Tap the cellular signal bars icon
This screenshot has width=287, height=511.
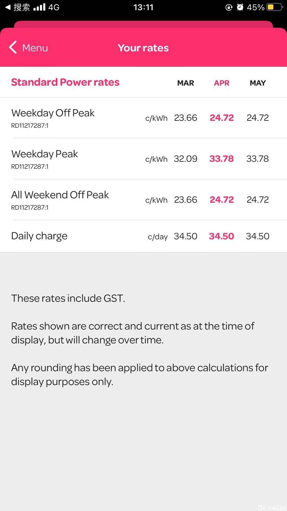pos(39,7)
